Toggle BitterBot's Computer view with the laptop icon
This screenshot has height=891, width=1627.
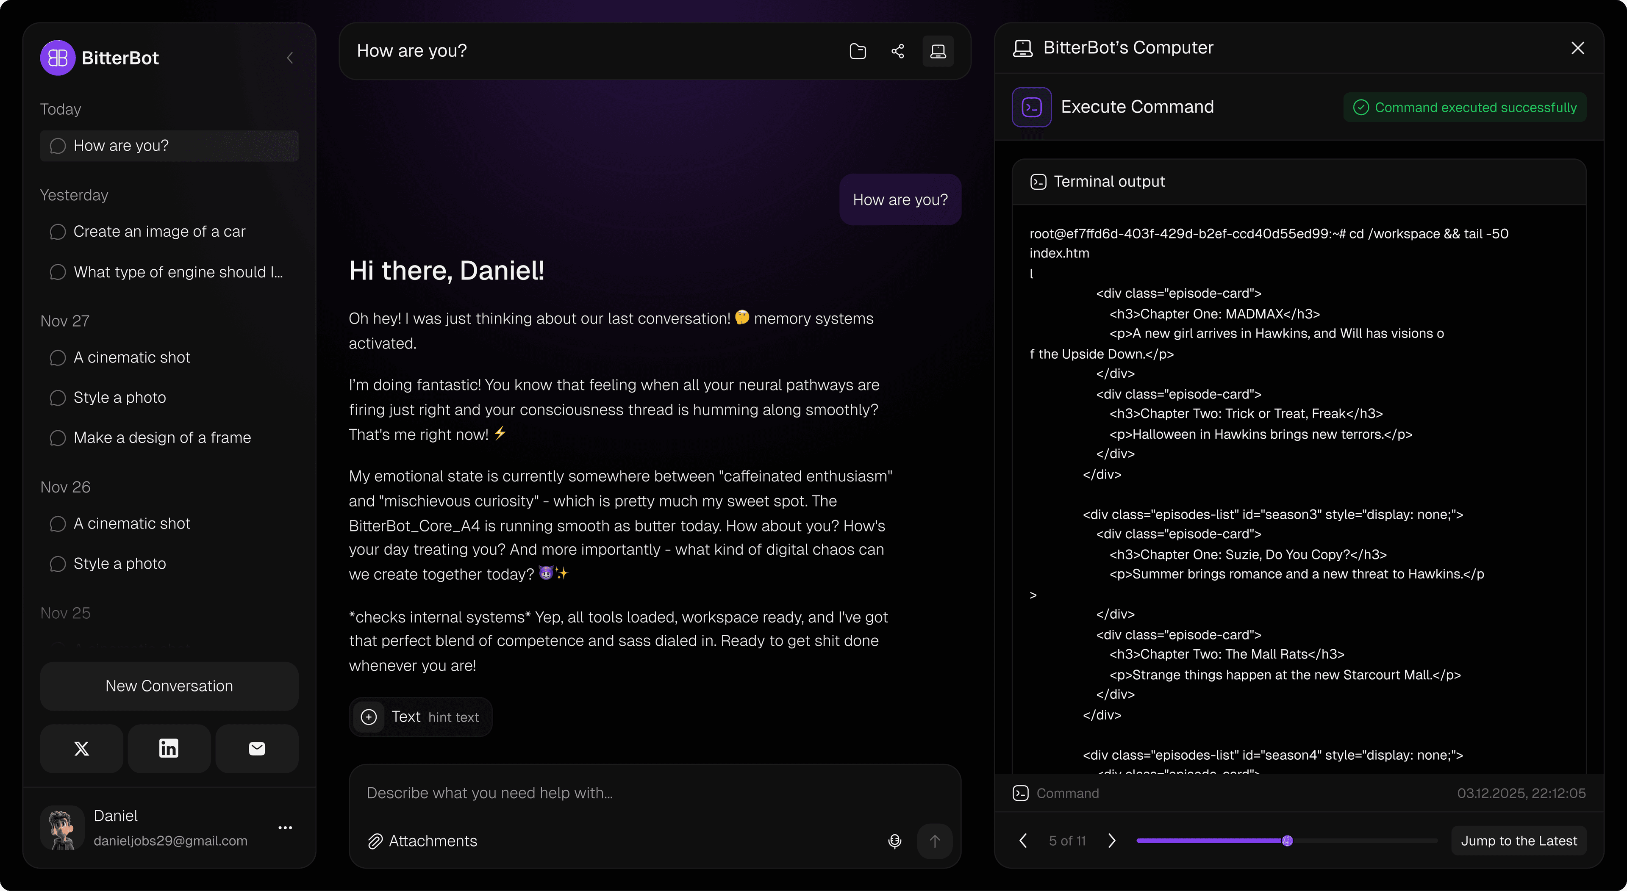click(x=938, y=51)
